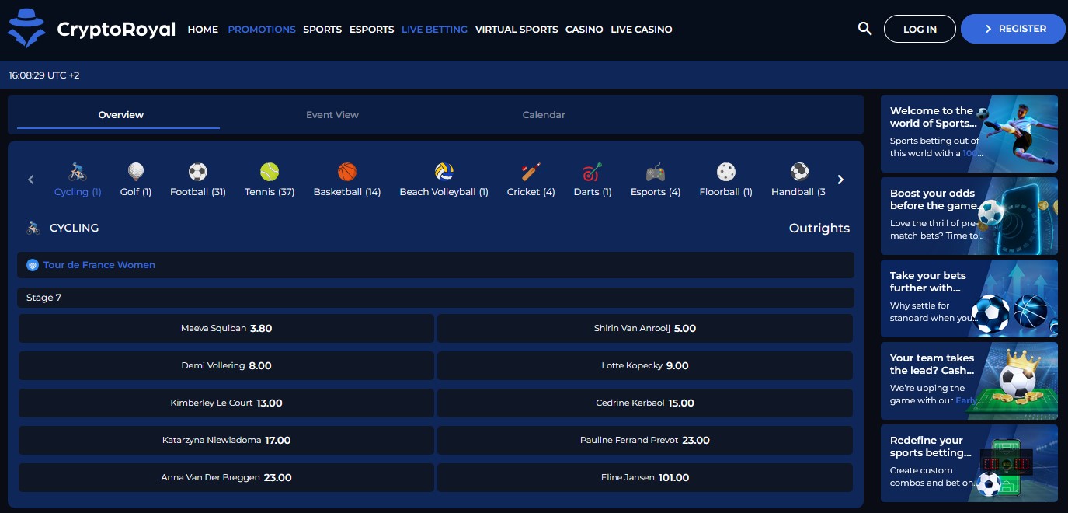This screenshot has height=513, width=1068.
Task: Click the clock reading 16:08:29 UTC +2
Action: (44, 75)
